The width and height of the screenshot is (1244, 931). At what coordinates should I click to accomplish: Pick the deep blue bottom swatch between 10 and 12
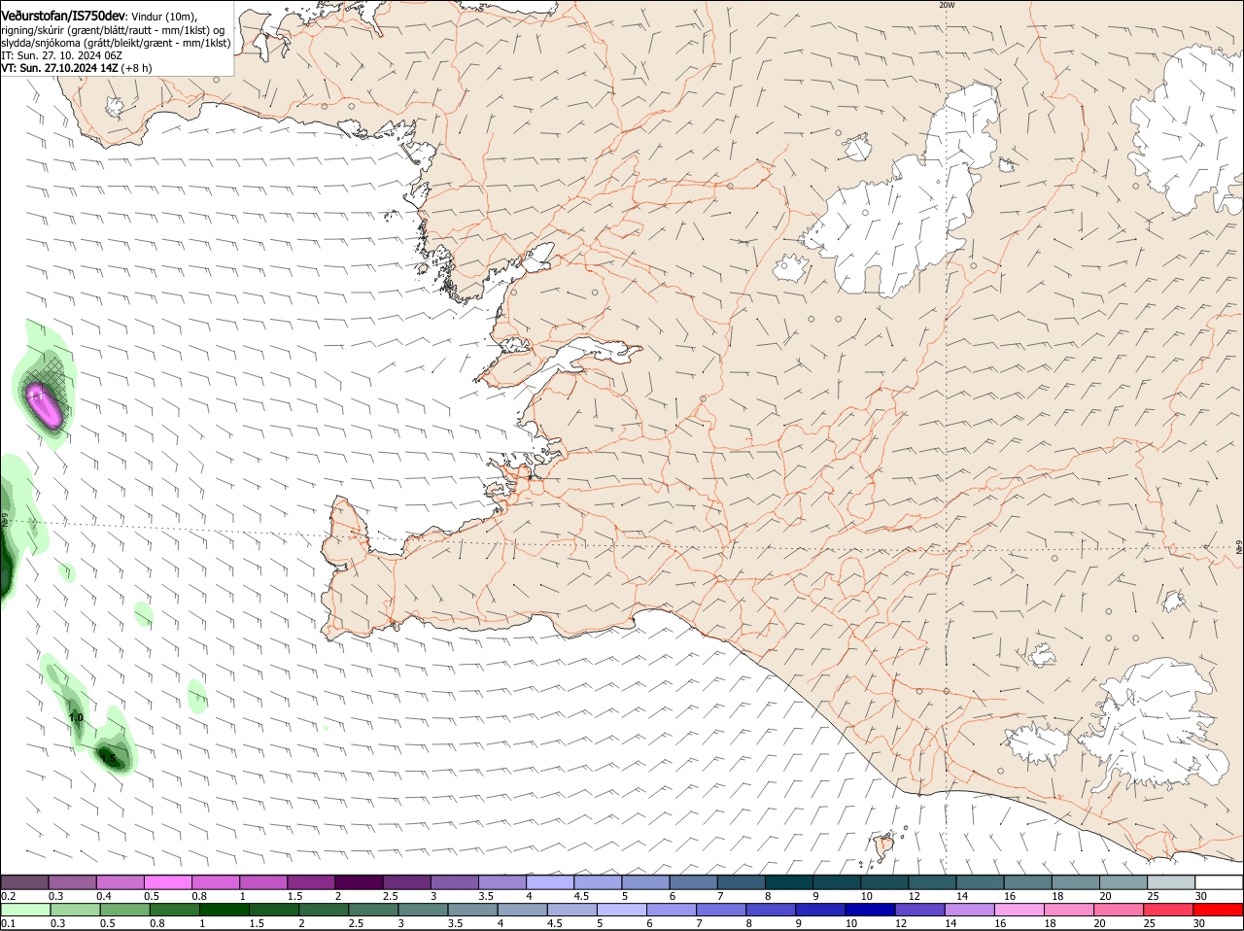tap(871, 910)
